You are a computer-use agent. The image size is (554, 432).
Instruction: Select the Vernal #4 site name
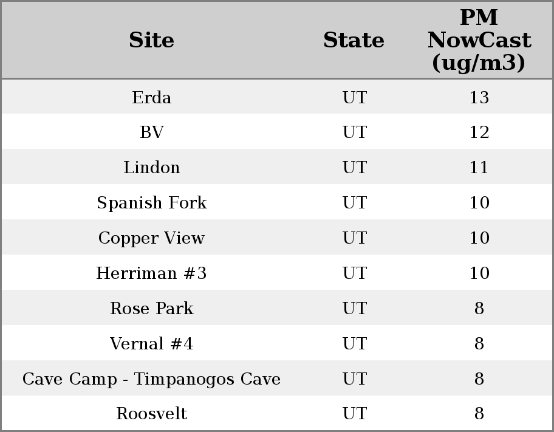151,344
